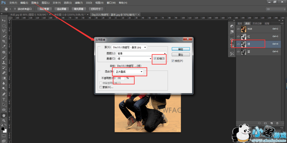Select the Ellipse shape tool
The height and width of the screenshot is (143, 287).
pyautogui.click(x=4, y=110)
